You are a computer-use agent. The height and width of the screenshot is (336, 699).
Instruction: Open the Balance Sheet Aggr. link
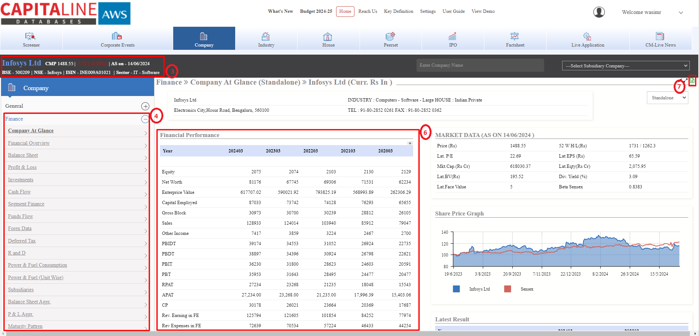point(29,302)
